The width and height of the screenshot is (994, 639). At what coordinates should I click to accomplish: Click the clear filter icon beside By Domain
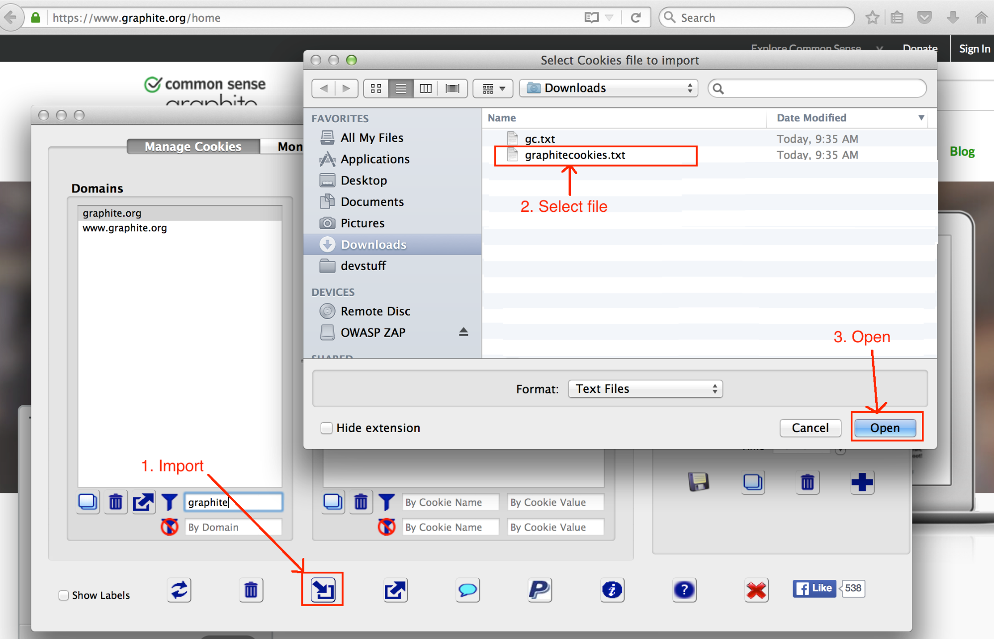(x=170, y=527)
